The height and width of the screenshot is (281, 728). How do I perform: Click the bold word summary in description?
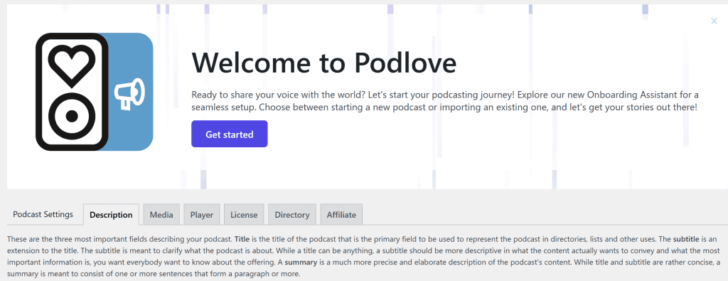coord(301,263)
